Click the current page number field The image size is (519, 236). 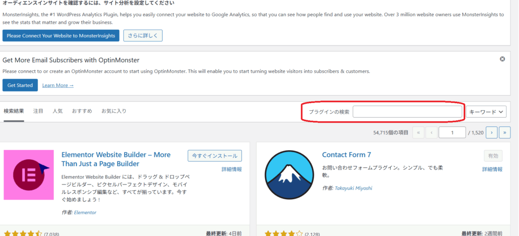pos(452,132)
